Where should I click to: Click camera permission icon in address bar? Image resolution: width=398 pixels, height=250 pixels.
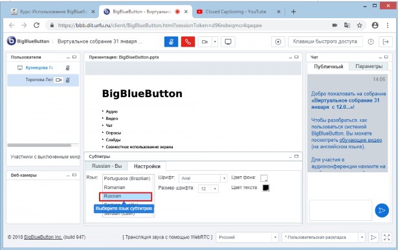(x=335, y=25)
